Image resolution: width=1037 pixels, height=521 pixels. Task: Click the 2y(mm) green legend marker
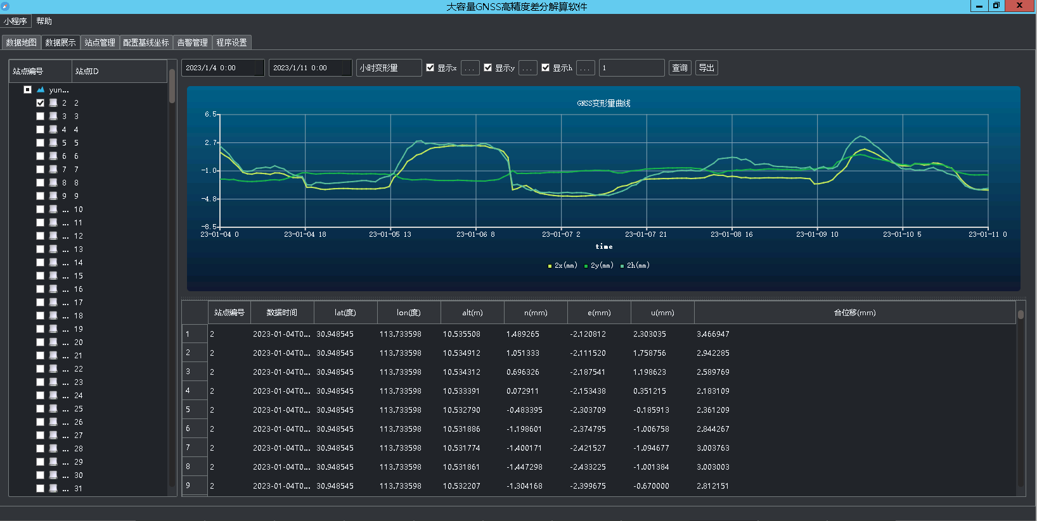[586, 266]
